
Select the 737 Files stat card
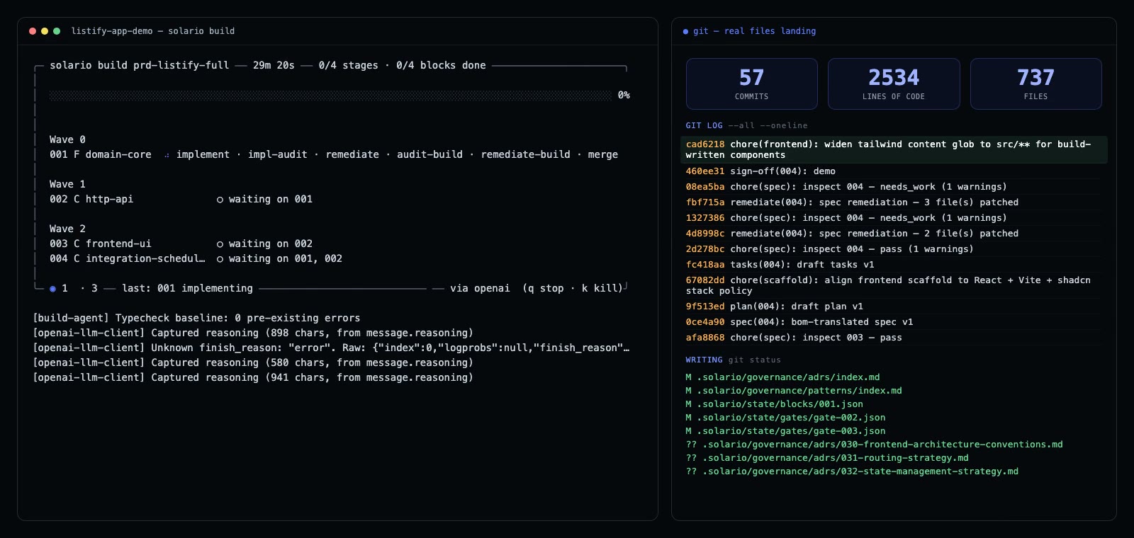click(1035, 84)
